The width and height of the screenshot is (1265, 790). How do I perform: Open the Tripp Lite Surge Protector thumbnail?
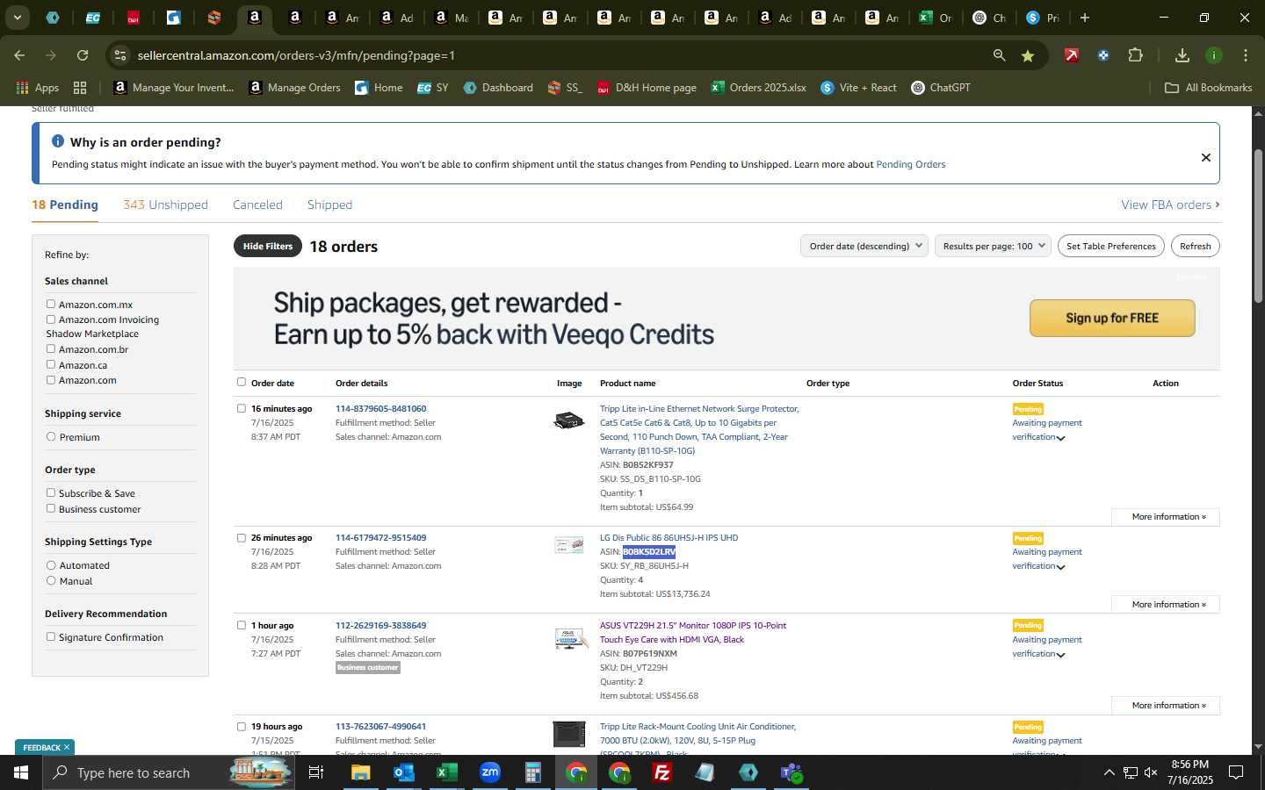(x=569, y=420)
